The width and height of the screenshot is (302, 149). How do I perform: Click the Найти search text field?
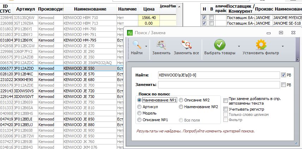click(219, 75)
